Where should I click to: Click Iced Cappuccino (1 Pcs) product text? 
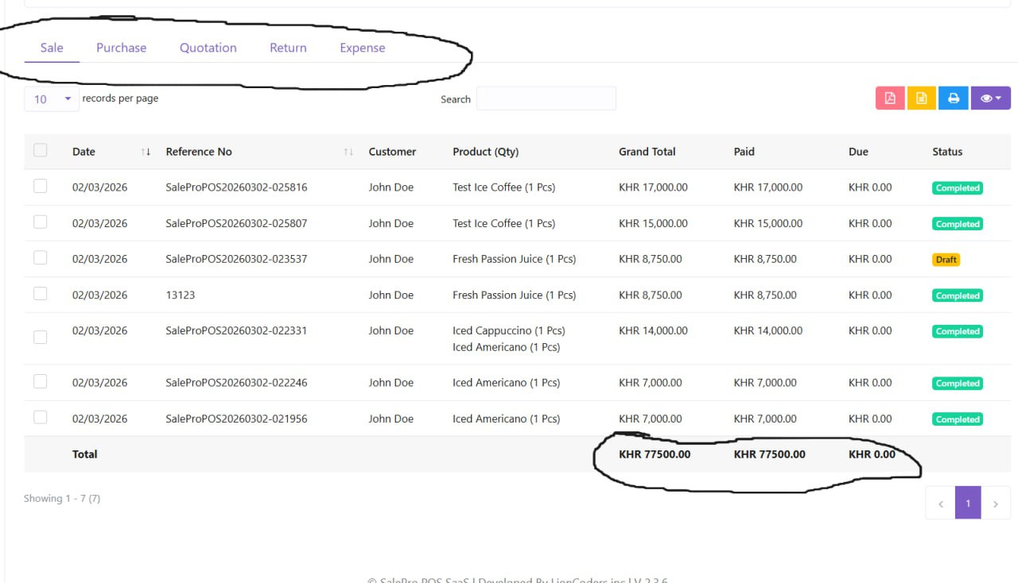(x=509, y=330)
